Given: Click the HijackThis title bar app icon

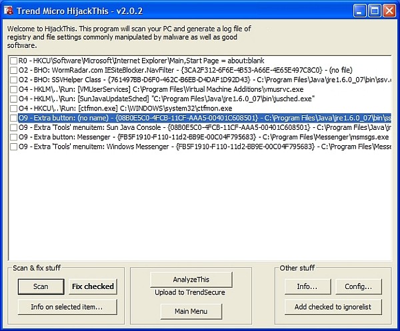Looking at the screenshot, I should tap(9, 11).
